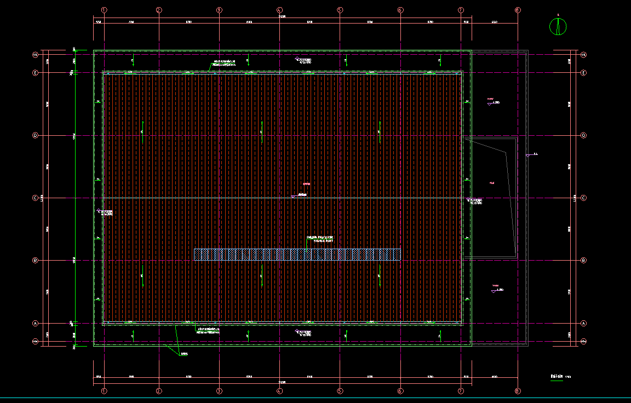Image resolution: width=631 pixels, height=403 pixels.
Task: Click grid bubble 8 at the top
Action: (518, 10)
